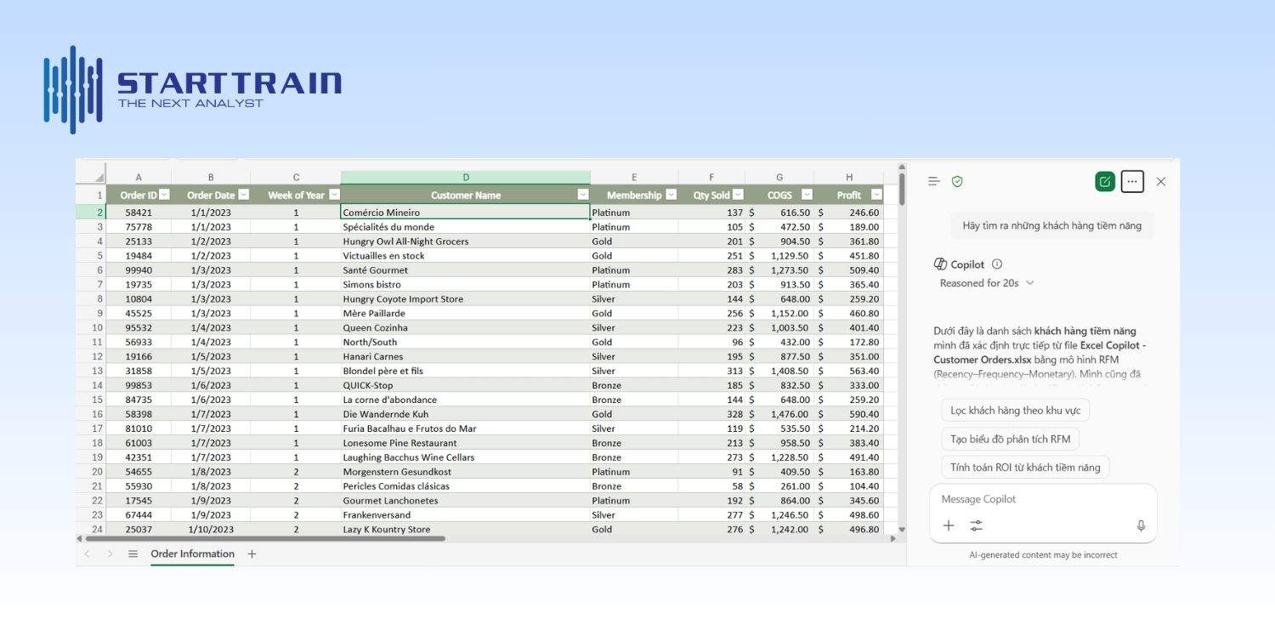
Task: Click 'Lọc khách hàng theo khu vực' suggestion
Action: (x=1015, y=411)
